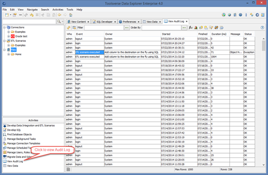Viewport: 268px width, 175px height.
Task: Switch to the SQL Developer tab
Action: (104, 22)
